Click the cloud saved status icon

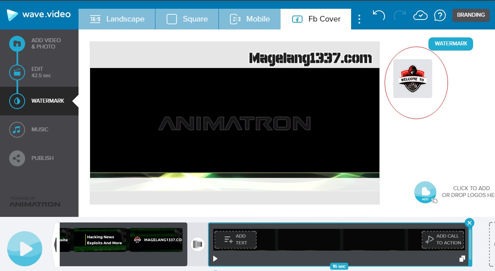[420, 15]
